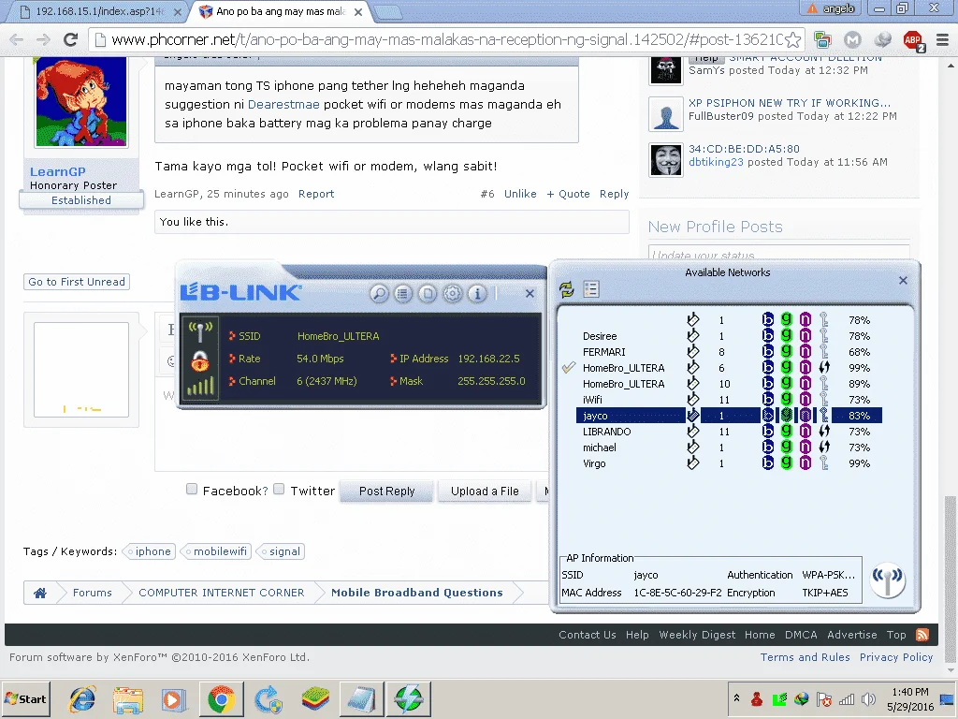
Task: Select the iWifi network
Action: pyautogui.click(x=729, y=400)
